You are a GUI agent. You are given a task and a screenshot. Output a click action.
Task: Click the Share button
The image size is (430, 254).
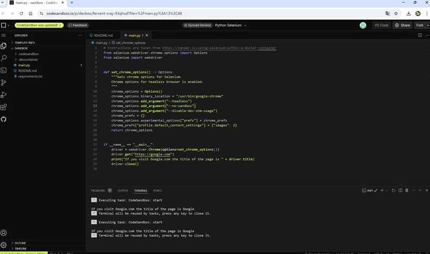(x=402, y=25)
